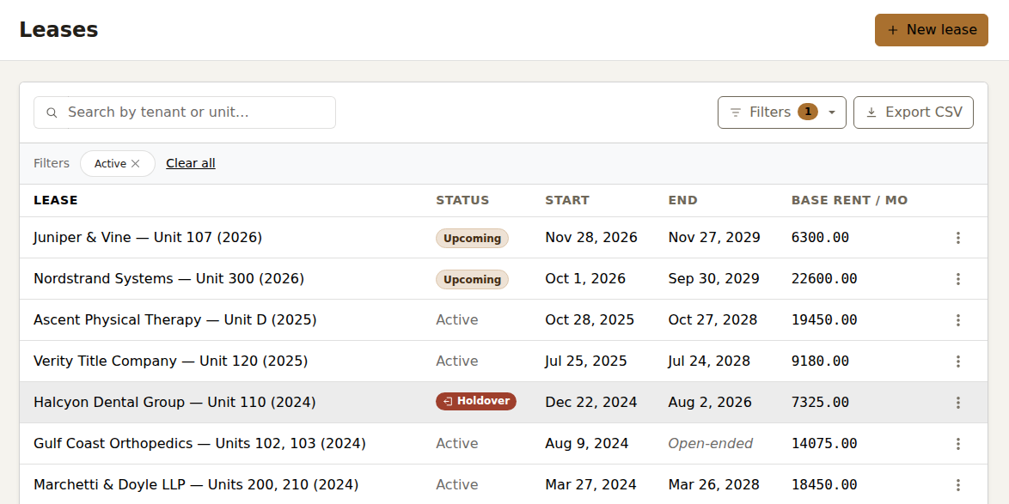Click the Leases page heading
The width and height of the screenshot is (1009, 504).
point(58,30)
